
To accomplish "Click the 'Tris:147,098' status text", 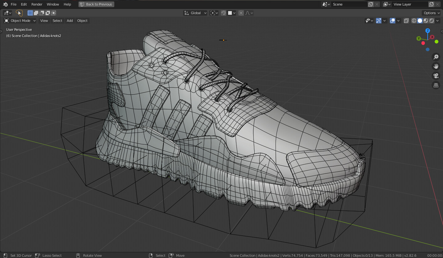I will tap(340, 256).
